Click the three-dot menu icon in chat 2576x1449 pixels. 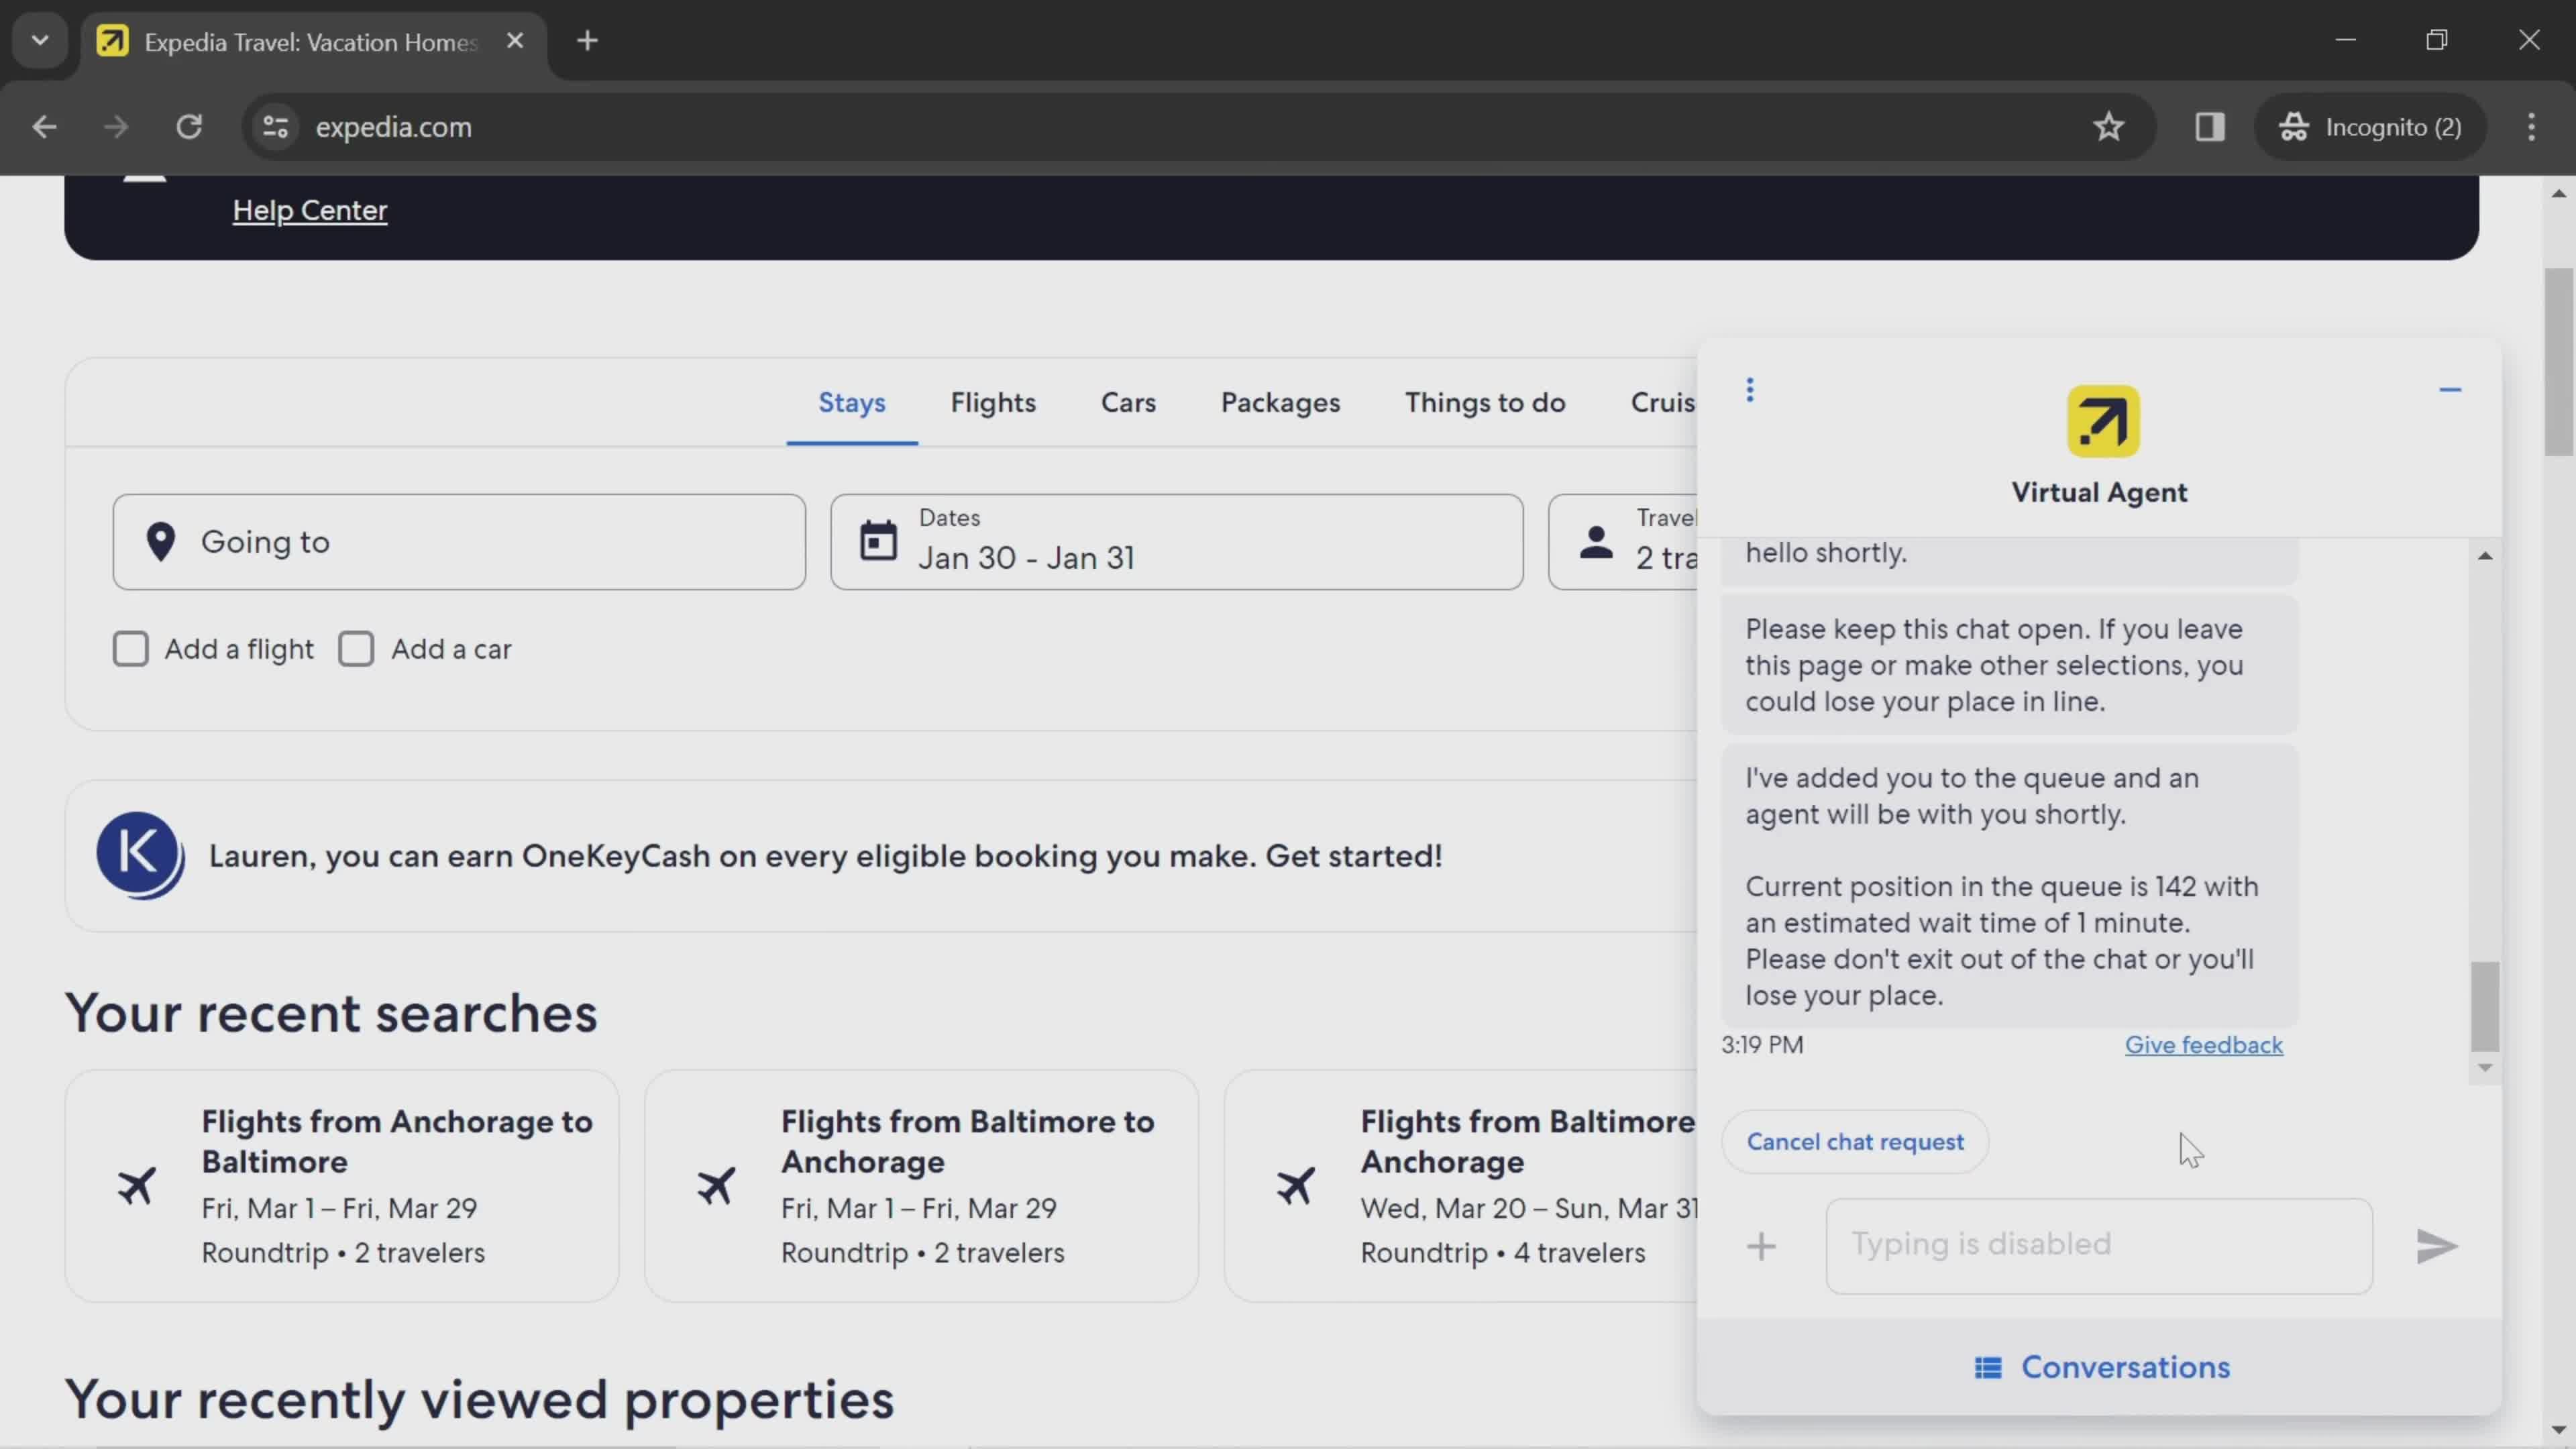1750,389
